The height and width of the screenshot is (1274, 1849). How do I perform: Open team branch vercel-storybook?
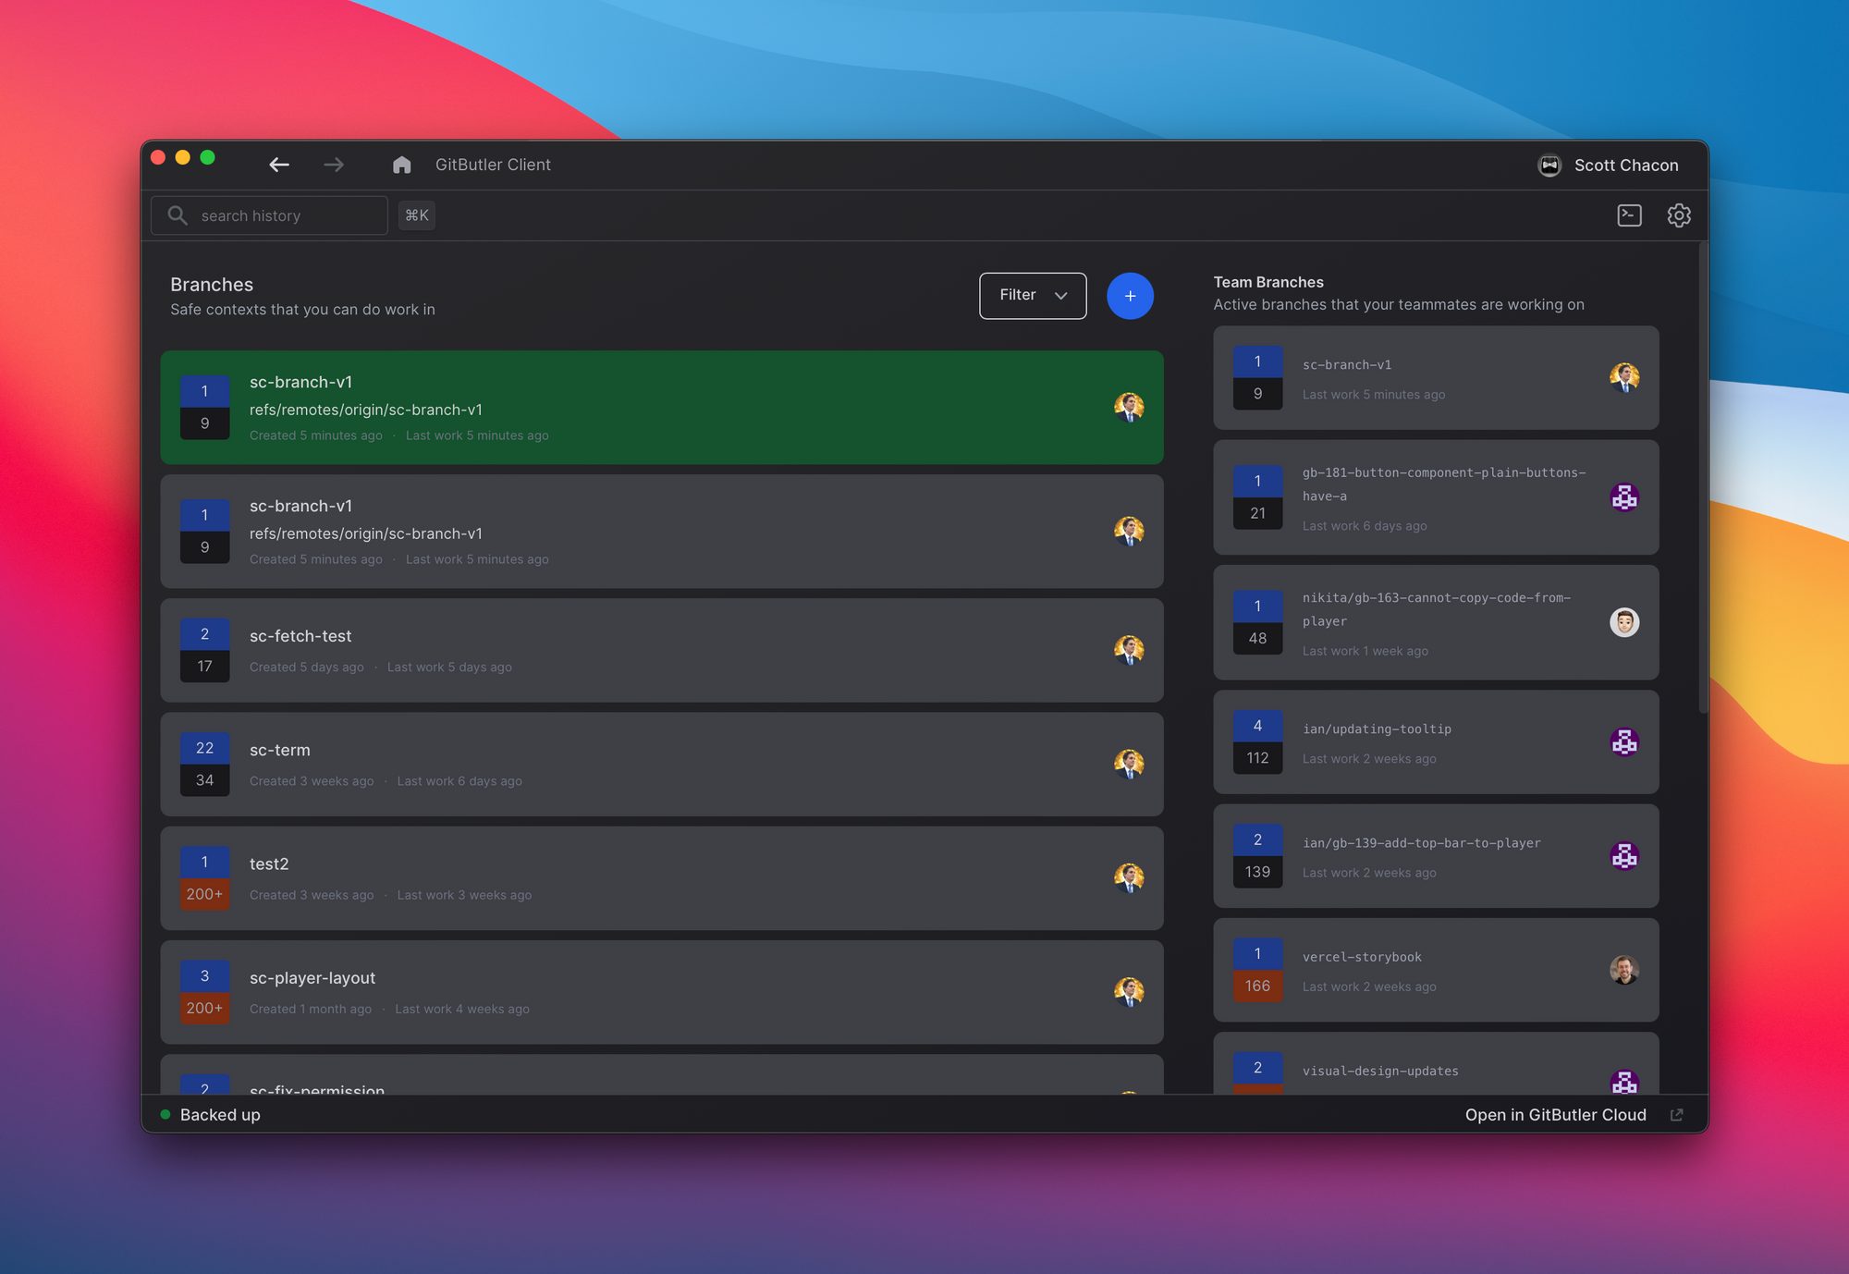click(x=1436, y=970)
